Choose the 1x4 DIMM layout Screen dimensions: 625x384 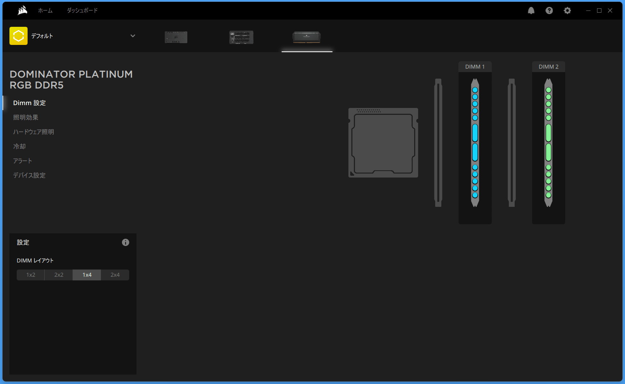87,275
